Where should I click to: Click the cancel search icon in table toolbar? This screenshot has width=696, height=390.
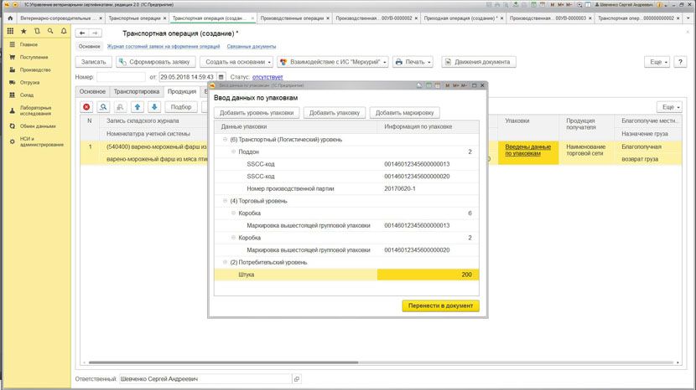120,107
